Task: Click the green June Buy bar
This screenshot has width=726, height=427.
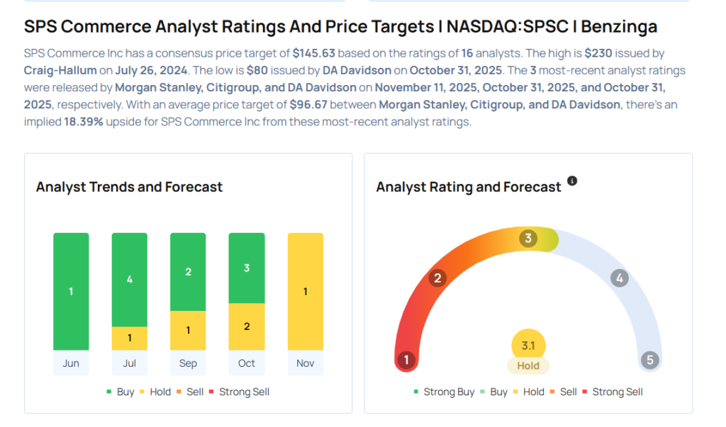Action: [71, 291]
